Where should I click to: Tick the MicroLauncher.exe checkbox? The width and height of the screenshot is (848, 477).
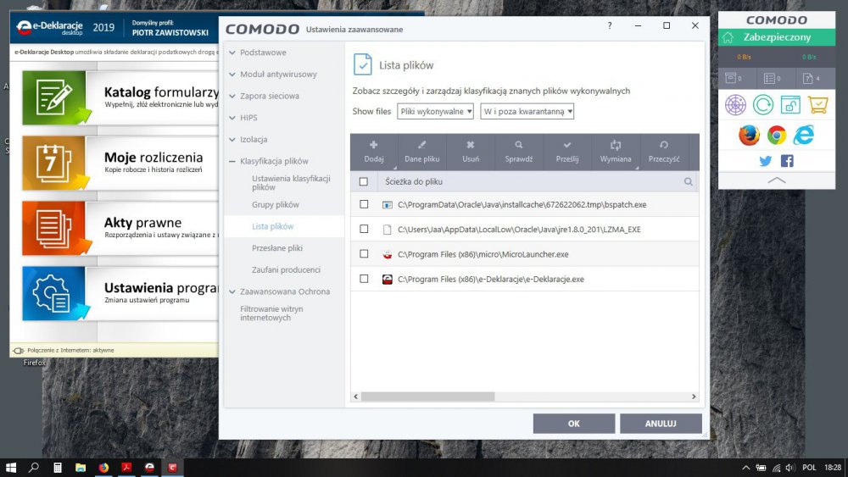[364, 253]
